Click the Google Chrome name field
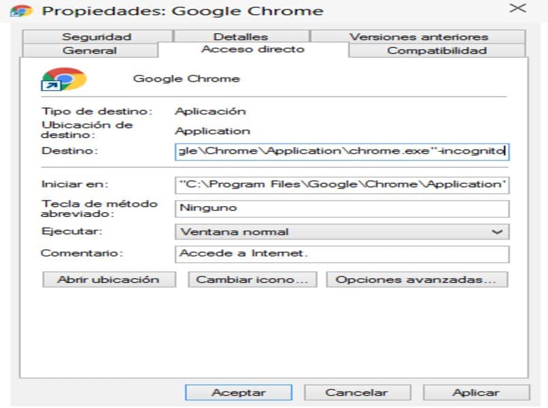 point(186,78)
